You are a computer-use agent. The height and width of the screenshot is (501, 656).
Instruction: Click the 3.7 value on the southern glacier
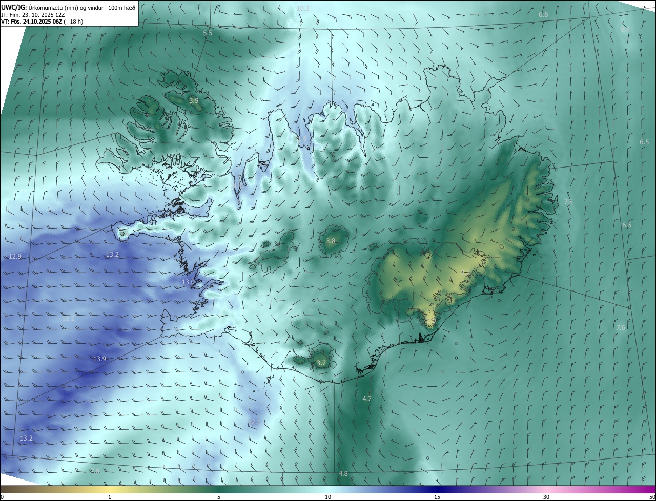(321, 363)
